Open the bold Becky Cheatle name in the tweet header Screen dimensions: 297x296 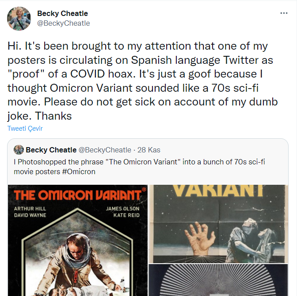coord(62,14)
